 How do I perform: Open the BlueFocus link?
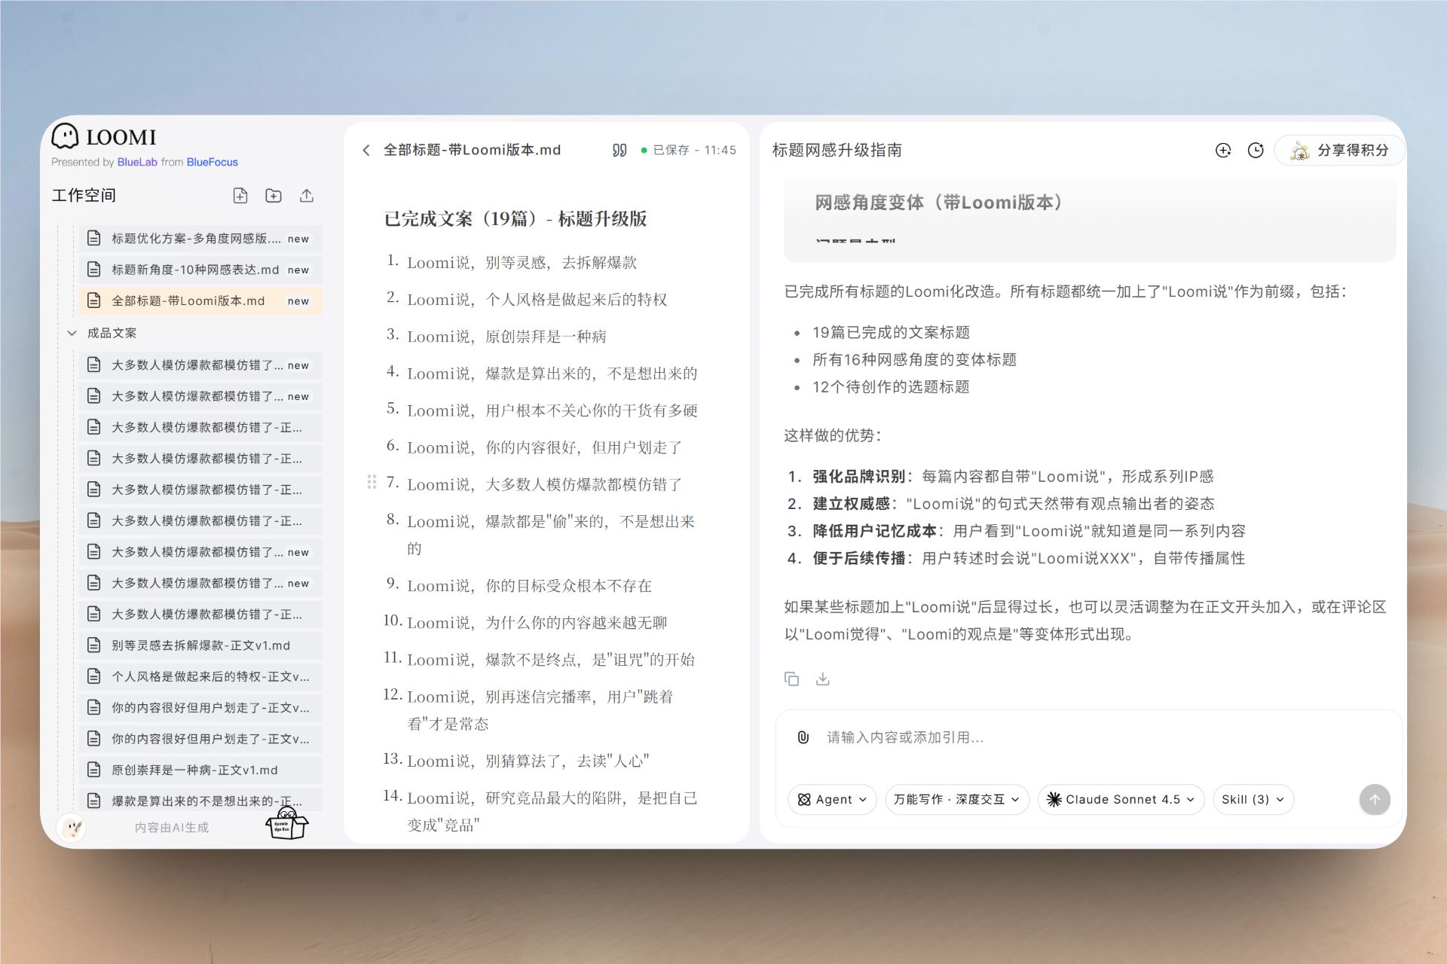[x=213, y=162]
